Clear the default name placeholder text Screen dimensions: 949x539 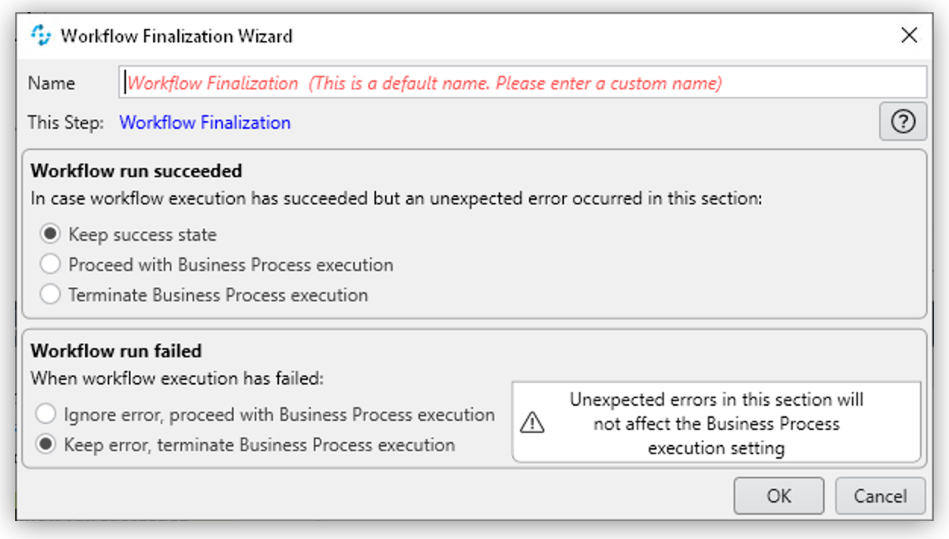click(455, 83)
